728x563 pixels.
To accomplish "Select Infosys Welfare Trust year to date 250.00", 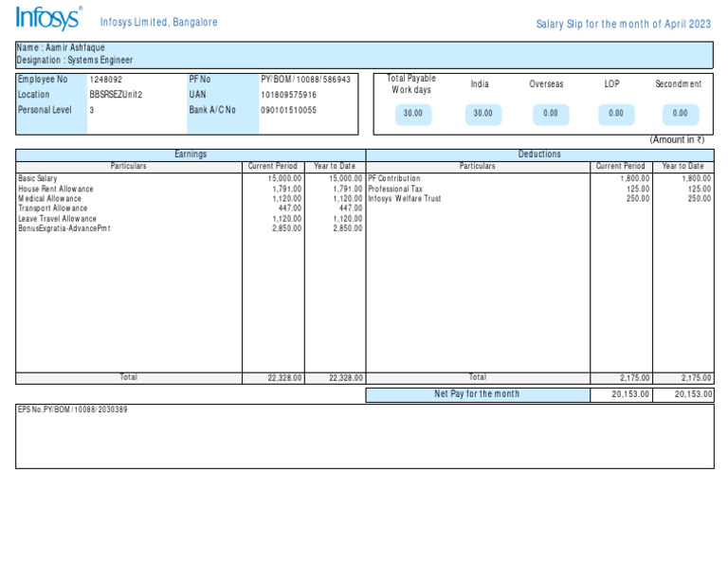I will point(700,199).
